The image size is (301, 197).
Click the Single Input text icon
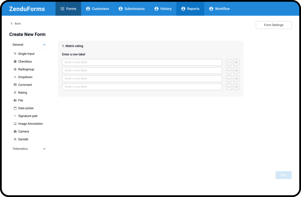(x=15, y=54)
